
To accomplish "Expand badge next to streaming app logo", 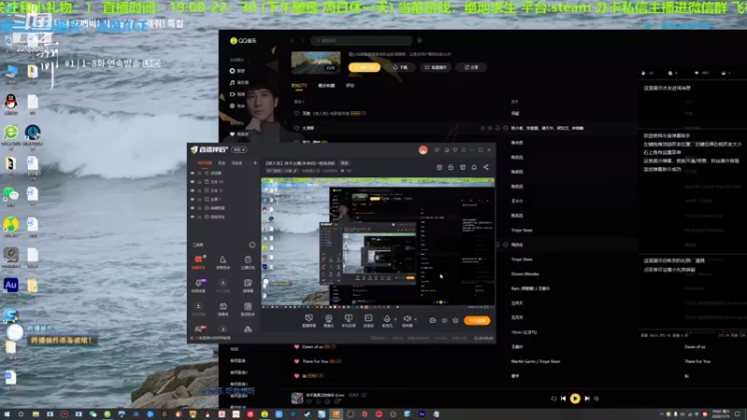I will [x=239, y=150].
